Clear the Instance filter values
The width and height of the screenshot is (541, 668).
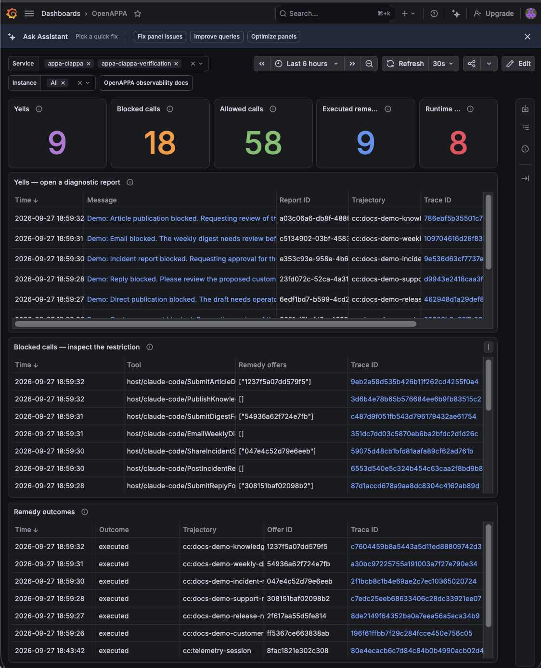click(80, 83)
